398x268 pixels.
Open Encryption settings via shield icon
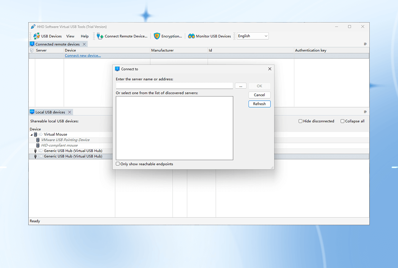(157, 36)
